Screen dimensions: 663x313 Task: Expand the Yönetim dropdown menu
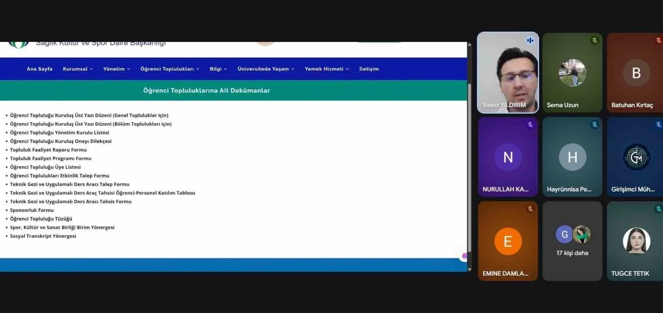117,69
